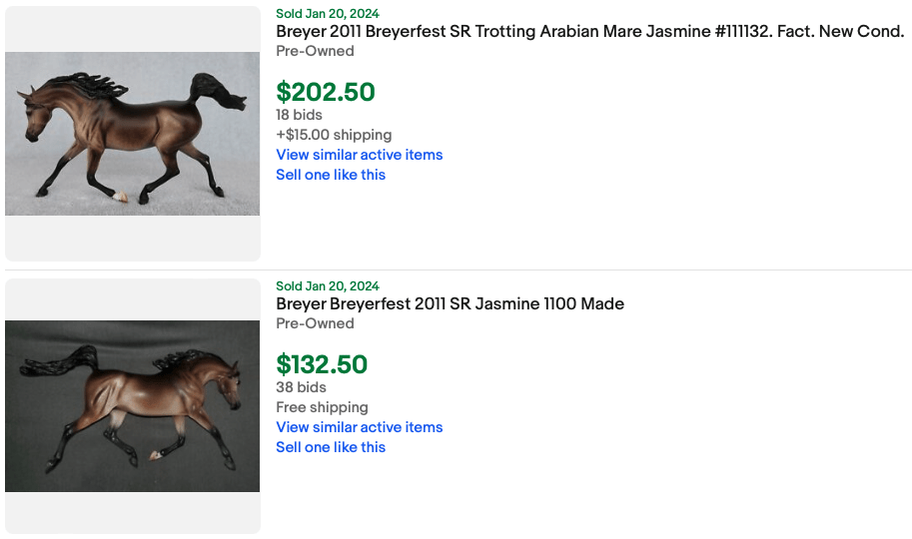Click the gray card area below the first horse photo

[132, 238]
